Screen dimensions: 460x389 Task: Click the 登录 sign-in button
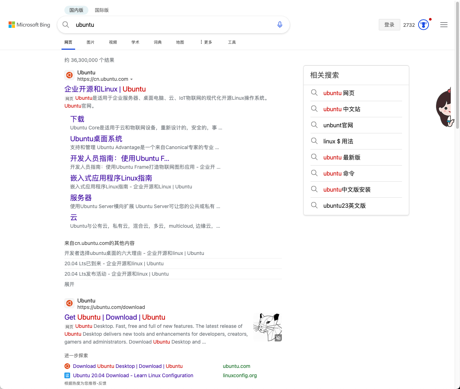(x=390, y=25)
